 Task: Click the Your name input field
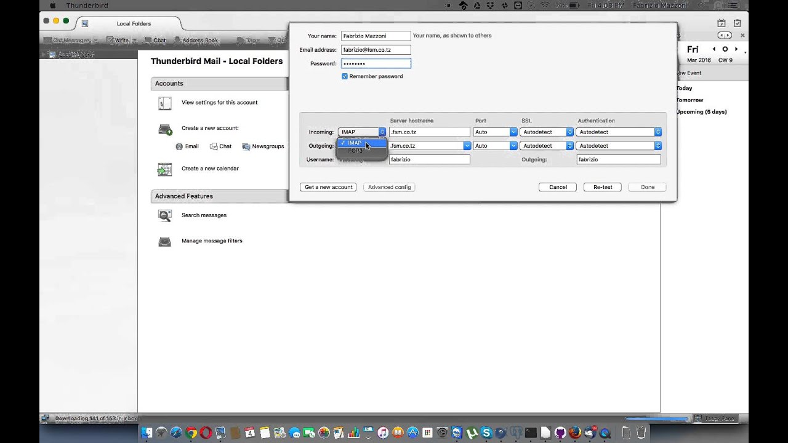pyautogui.click(x=376, y=36)
